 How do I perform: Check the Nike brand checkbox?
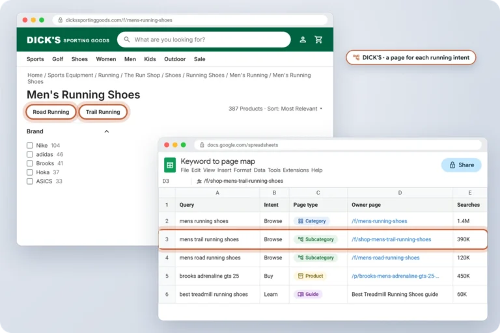(x=30, y=145)
